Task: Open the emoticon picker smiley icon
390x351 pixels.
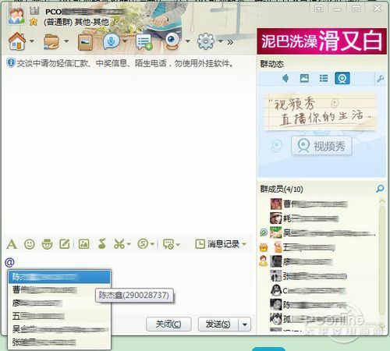Action: pos(30,244)
